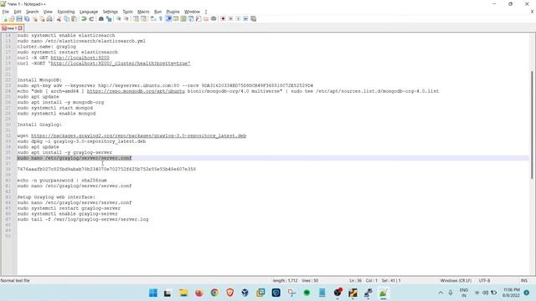Open the Edit menu
Image resolution: width=536 pixels, height=301 pixels.
17,12
